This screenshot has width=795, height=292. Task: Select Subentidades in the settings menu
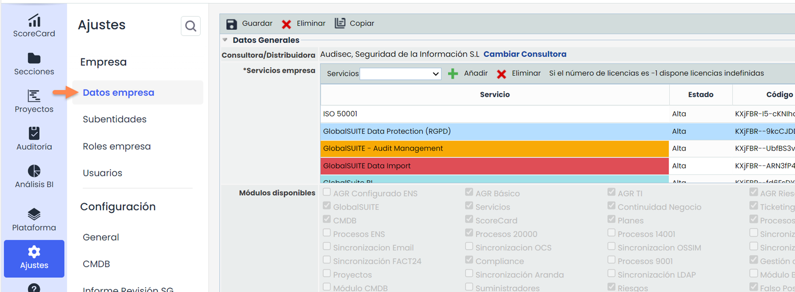click(114, 120)
